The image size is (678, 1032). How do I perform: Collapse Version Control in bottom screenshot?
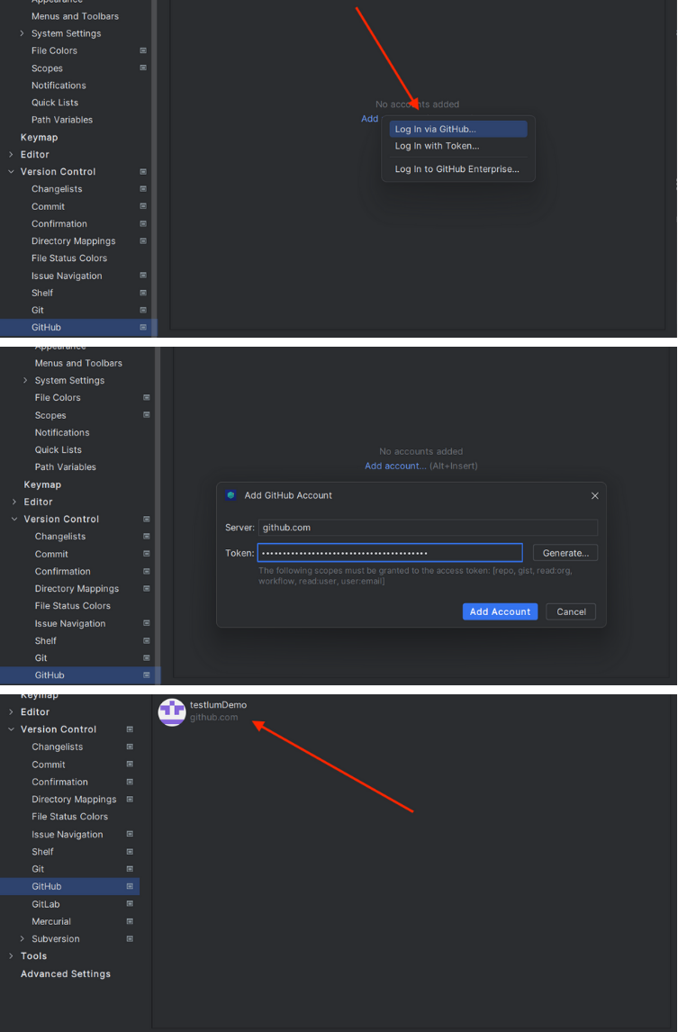pyautogui.click(x=11, y=729)
